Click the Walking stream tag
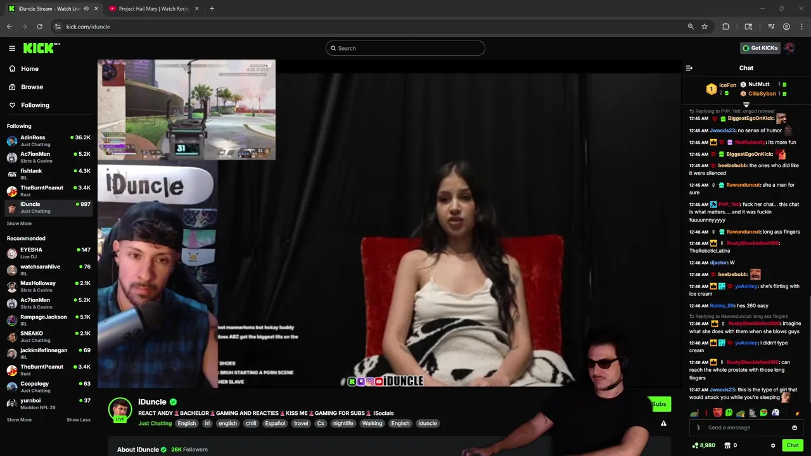The width and height of the screenshot is (811, 456). coord(372,423)
